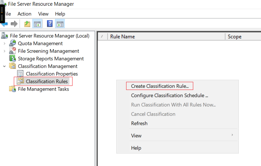Expand the Quota Management node
Image resolution: width=261 pixels, height=166 pixels.
(x=4, y=44)
